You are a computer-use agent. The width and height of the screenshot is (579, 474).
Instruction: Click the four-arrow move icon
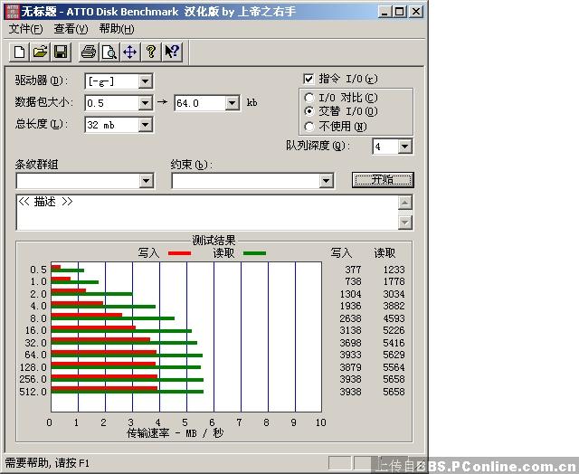130,52
